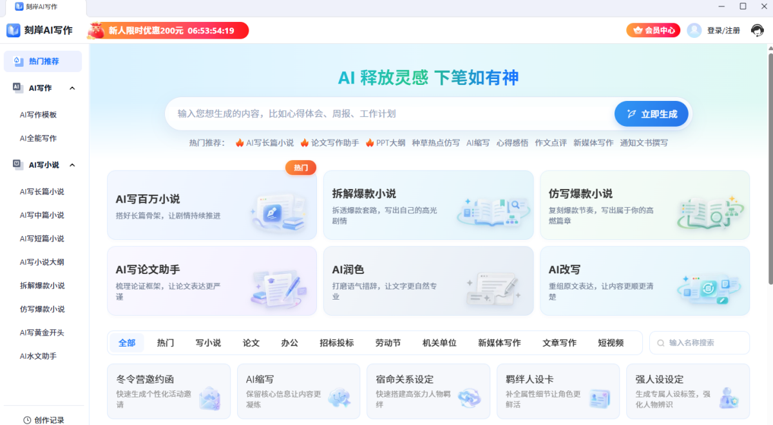Open AI写黄金开头 in the sidebar
The width and height of the screenshot is (773, 425).
pos(43,332)
